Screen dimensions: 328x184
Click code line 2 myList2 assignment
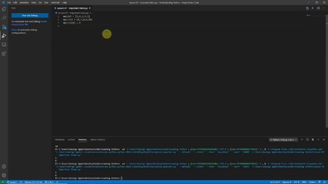click(77, 19)
